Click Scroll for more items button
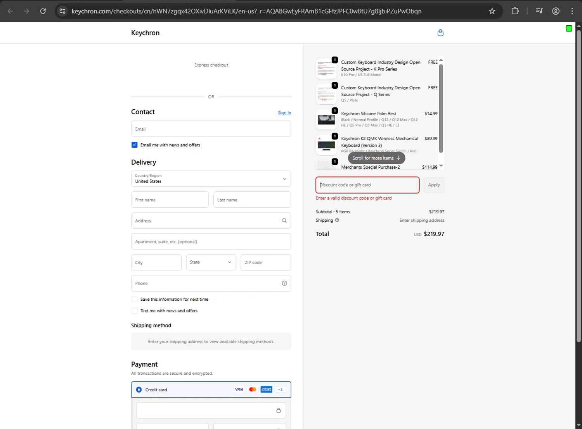The image size is (582, 429). click(376, 158)
